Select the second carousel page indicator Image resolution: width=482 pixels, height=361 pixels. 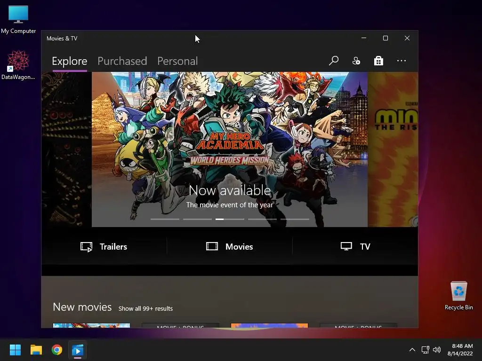coord(197,219)
